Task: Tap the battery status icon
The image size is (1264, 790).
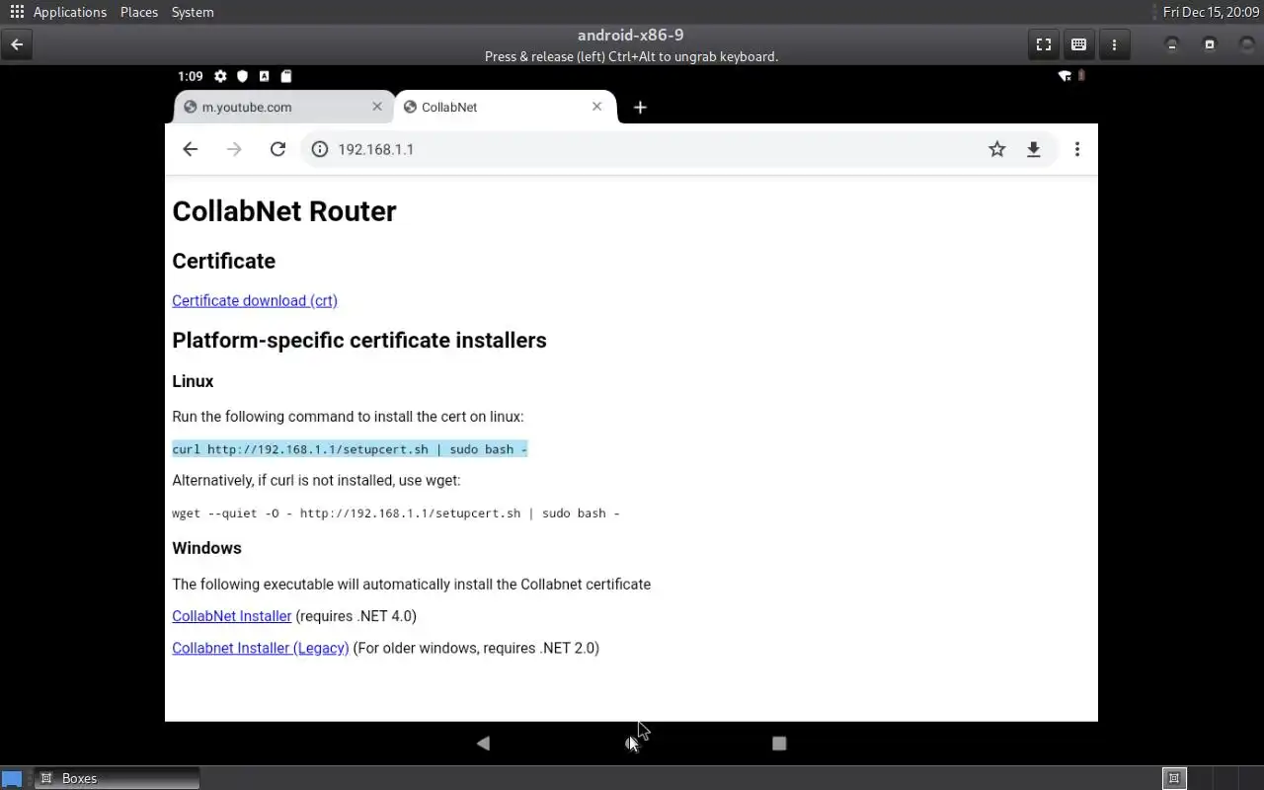Action: [x=1081, y=76]
